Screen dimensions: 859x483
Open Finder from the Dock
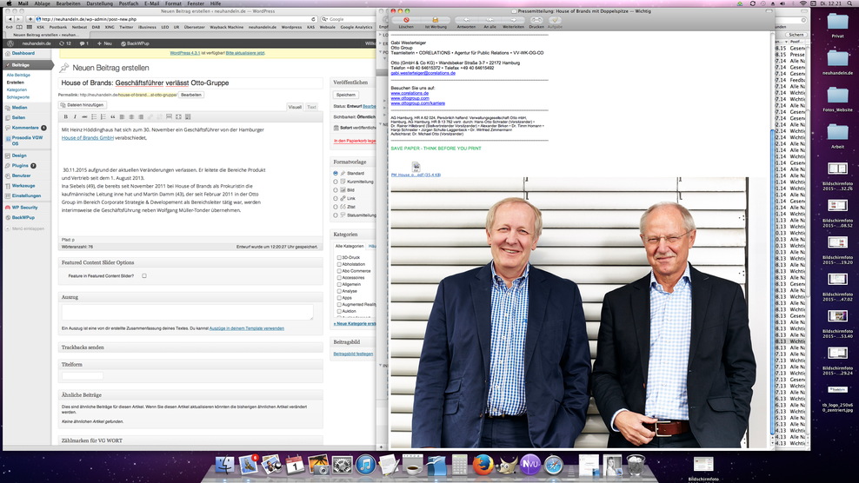(224, 465)
